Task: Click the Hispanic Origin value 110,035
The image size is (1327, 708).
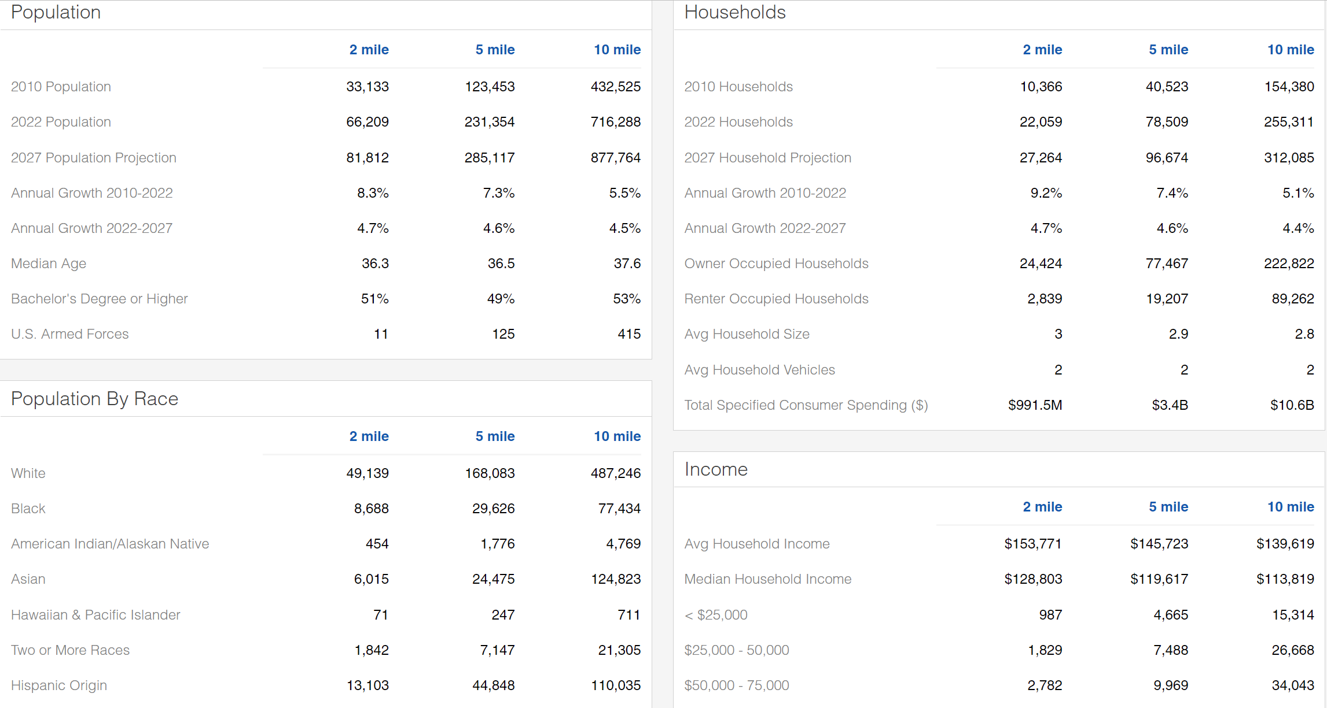Action: [616, 685]
